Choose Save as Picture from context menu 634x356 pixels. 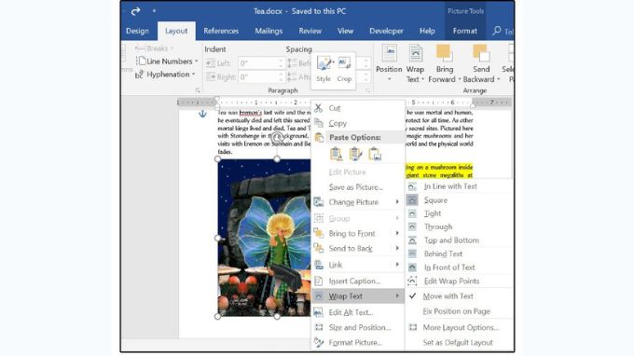(358, 187)
